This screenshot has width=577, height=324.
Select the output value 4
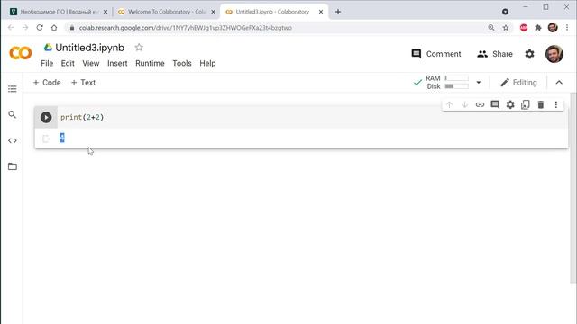point(62,138)
